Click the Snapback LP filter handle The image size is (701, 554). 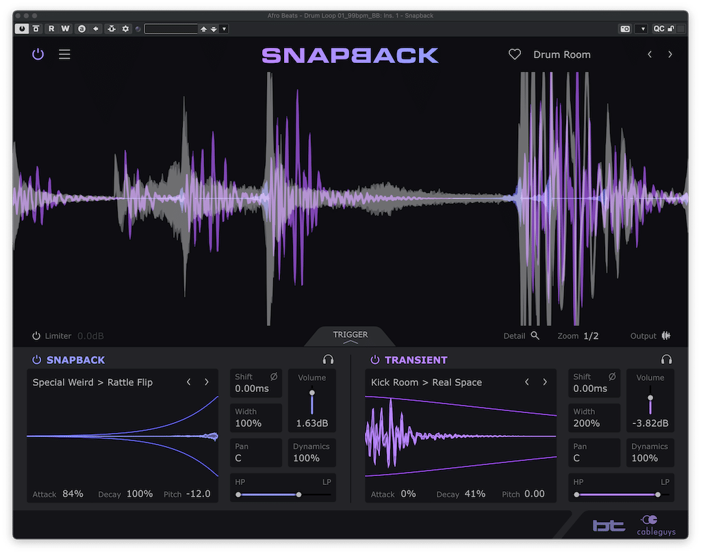[298, 494]
